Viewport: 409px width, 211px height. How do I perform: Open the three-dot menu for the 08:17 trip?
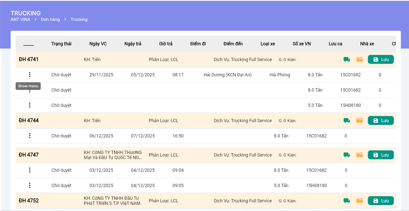[x=30, y=75]
